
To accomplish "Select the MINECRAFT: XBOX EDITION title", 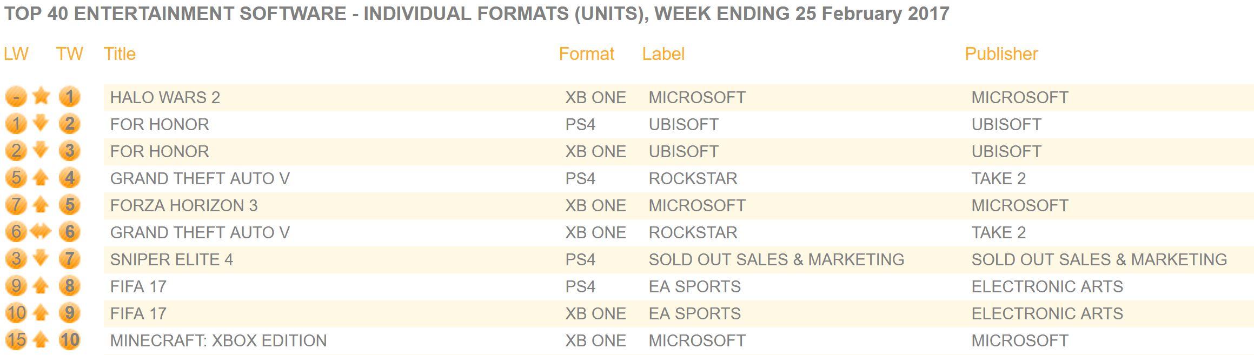I will pos(218,340).
